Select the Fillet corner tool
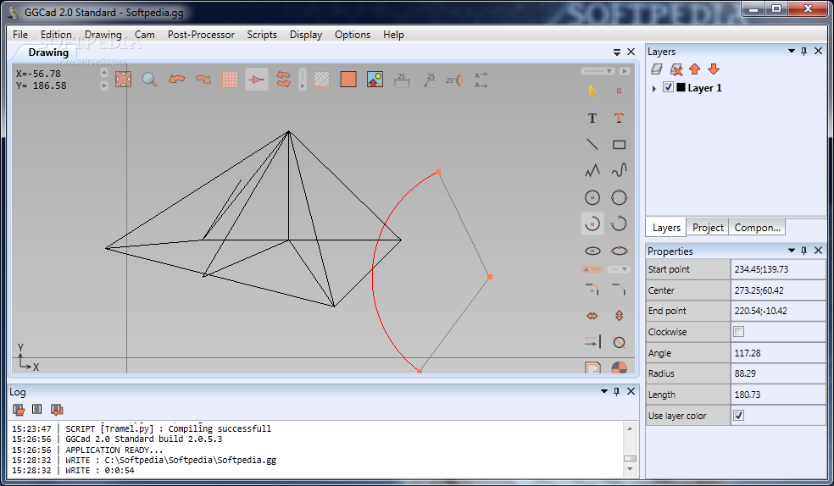 coord(592,290)
